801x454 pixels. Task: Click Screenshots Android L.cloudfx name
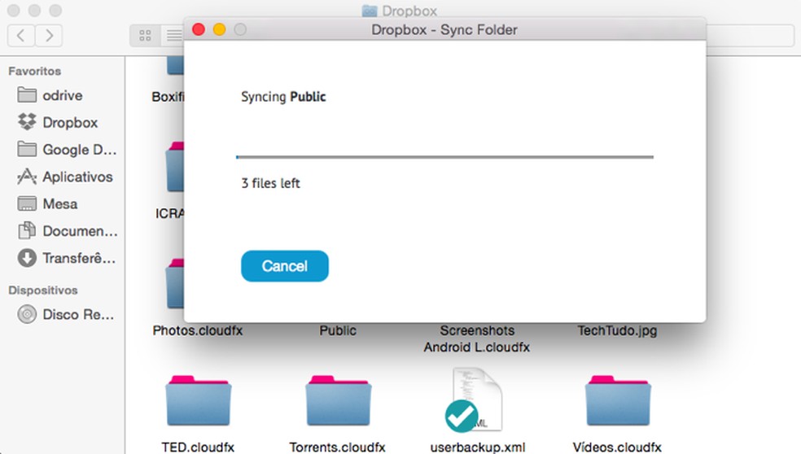pos(477,338)
